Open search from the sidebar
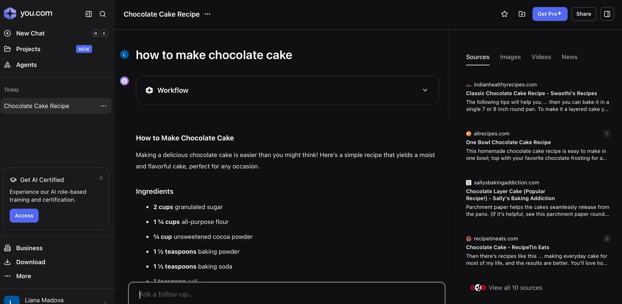Viewport: 622px width, 304px height. tap(103, 14)
